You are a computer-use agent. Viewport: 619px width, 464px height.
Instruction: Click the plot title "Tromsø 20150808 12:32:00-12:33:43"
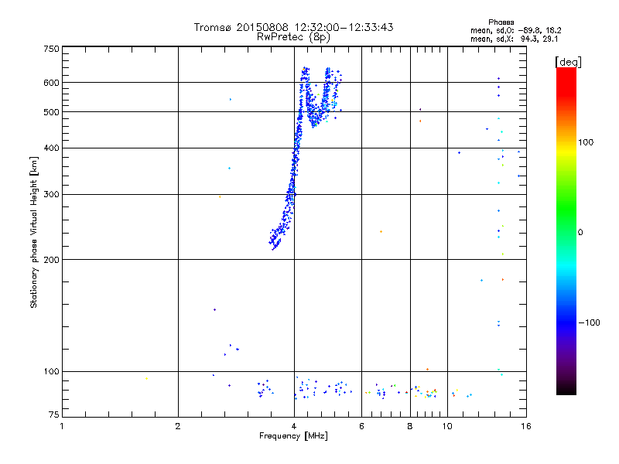tap(293, 27)
